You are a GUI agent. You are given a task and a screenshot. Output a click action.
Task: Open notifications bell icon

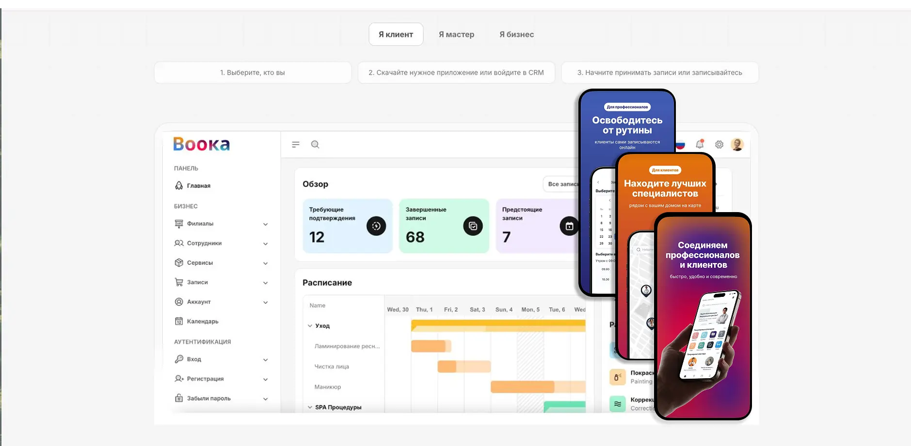[x=700, y=144]
